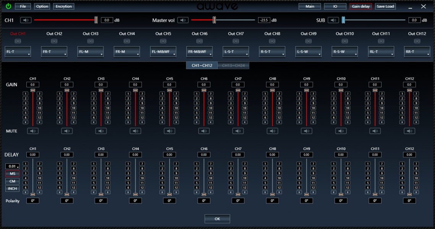Mute gain CH11 speaker toggle

375,131
